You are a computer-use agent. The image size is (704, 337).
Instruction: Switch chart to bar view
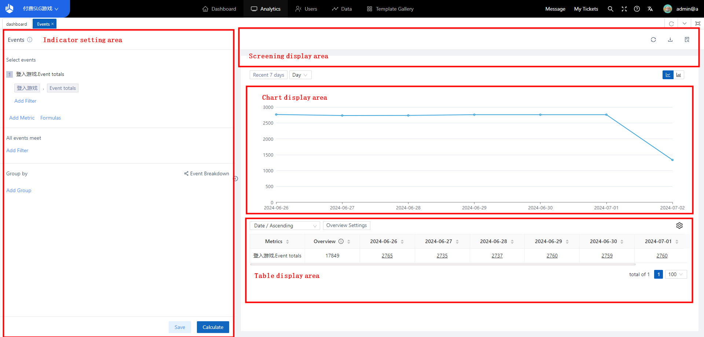click(x=678, y=75)
